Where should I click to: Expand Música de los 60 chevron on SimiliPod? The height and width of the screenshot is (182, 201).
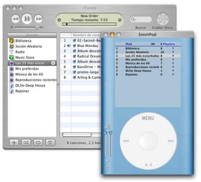coord(173,63)
